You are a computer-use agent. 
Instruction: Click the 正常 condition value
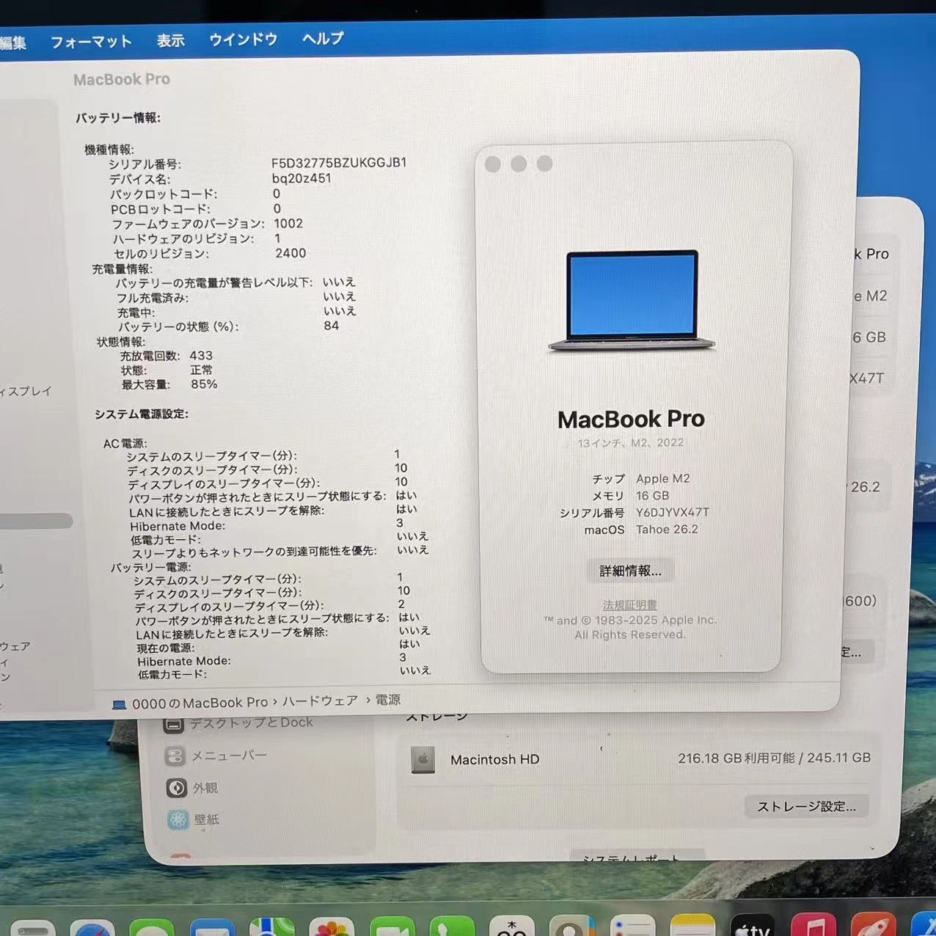coord(202,370)
